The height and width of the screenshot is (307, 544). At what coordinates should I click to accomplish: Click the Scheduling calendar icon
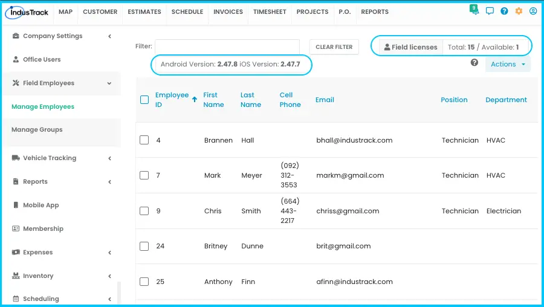tap(16, 299)
